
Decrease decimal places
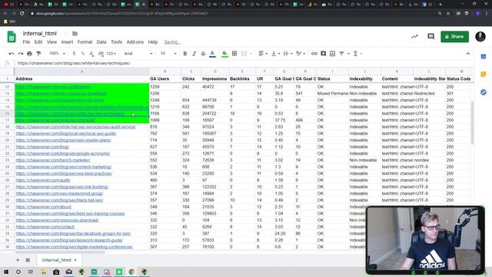click(91, 54)
